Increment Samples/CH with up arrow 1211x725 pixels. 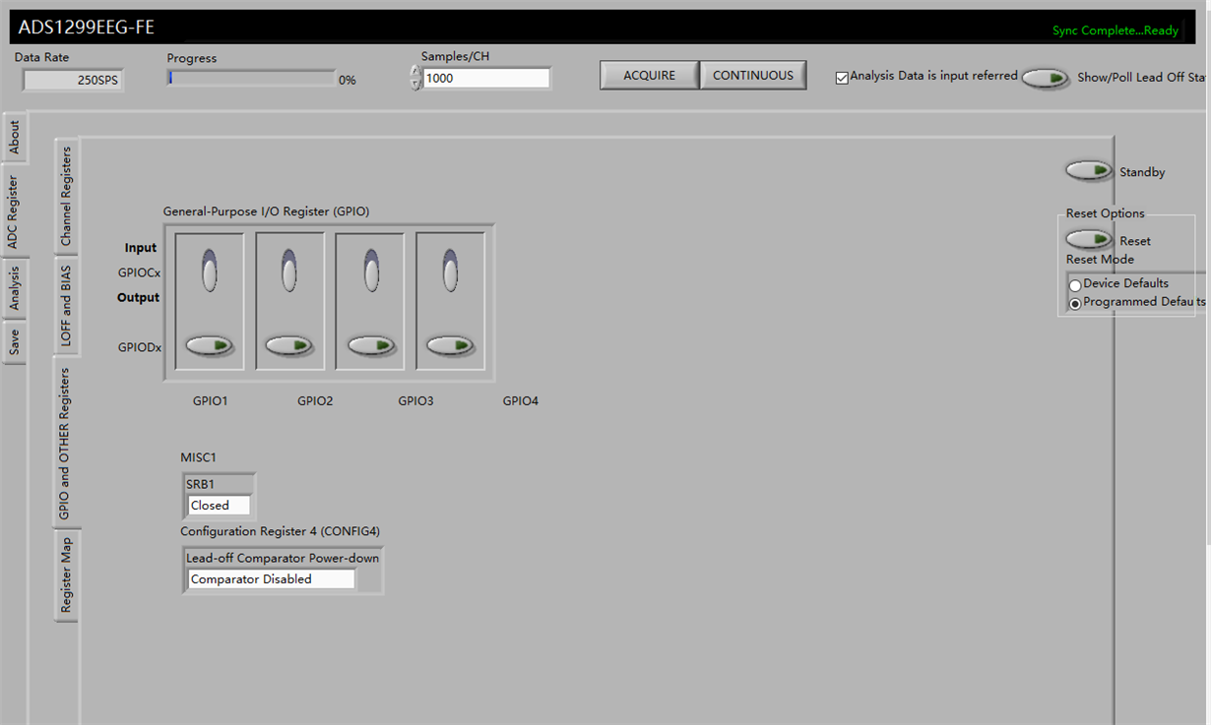tap(415, 72)
